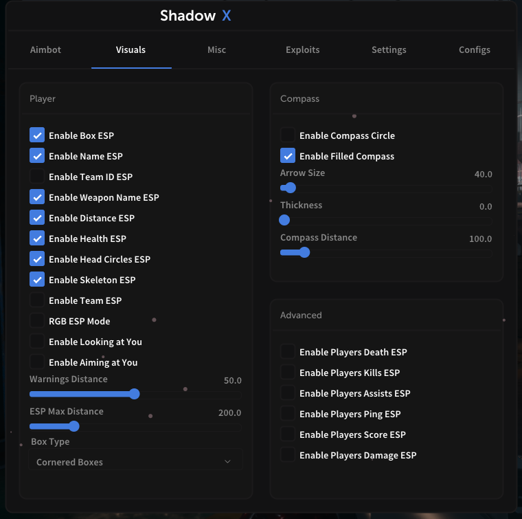The height and width of the screenshot is (519, 522).
Task: Uncheck Enable Box ESP
Action: point(37,135)
